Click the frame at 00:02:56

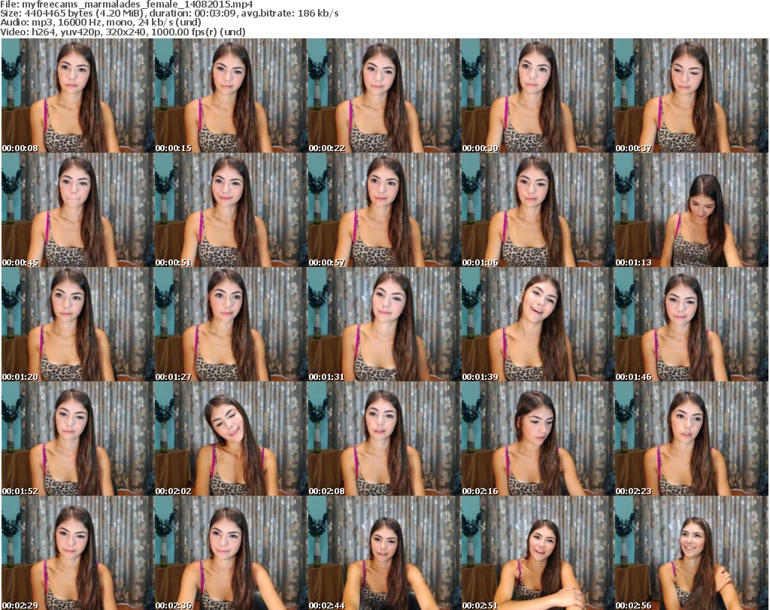pyautogui.click(x=691, y=553)
